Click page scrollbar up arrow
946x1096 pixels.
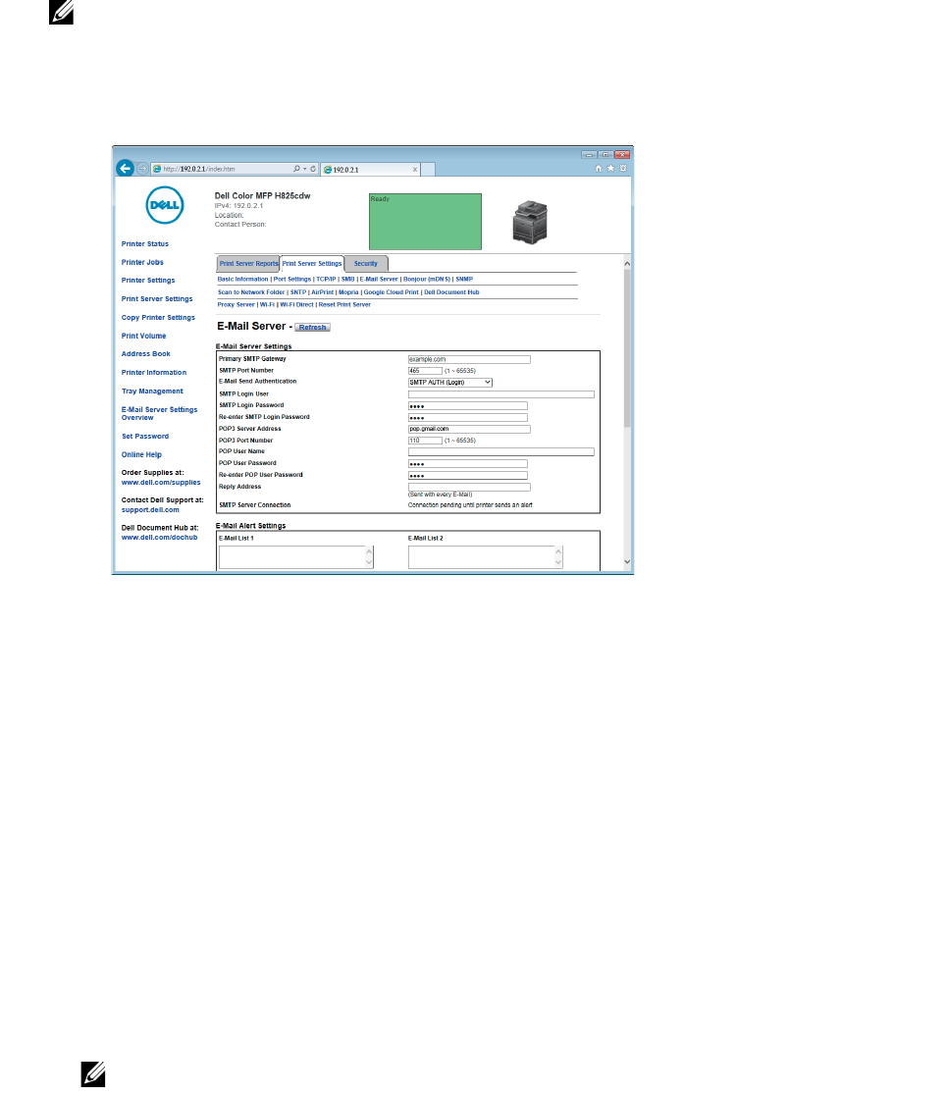click(x=627, y=264)
